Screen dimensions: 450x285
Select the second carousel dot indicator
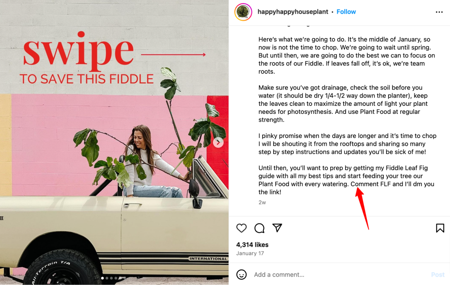click(107, 278)
